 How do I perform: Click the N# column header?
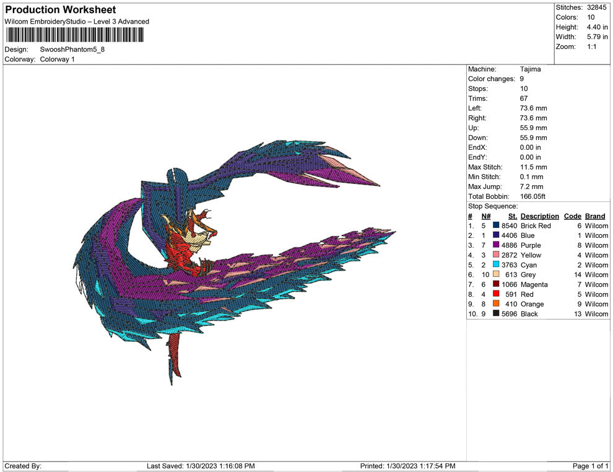pyautogui.click(x=486, y=216)
